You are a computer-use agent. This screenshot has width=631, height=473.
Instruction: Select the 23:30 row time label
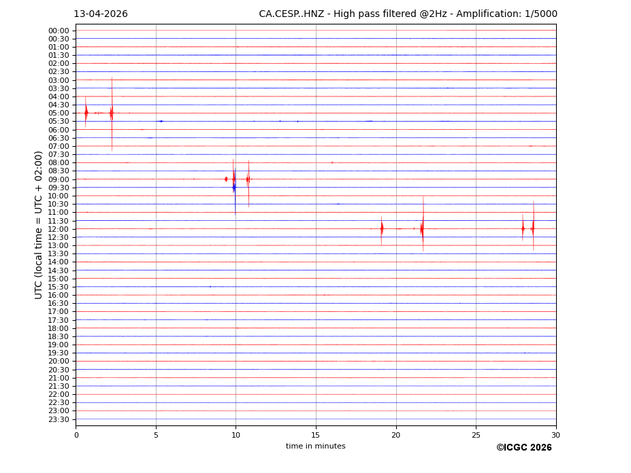pos(59,419)
